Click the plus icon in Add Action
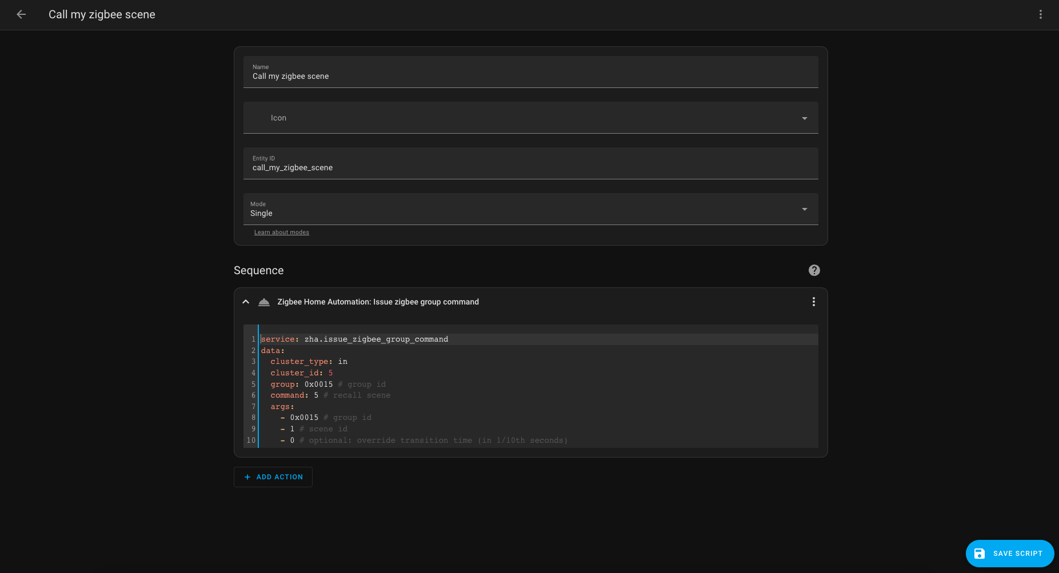This screenshot has width=1059, height=573. (247, 476)
